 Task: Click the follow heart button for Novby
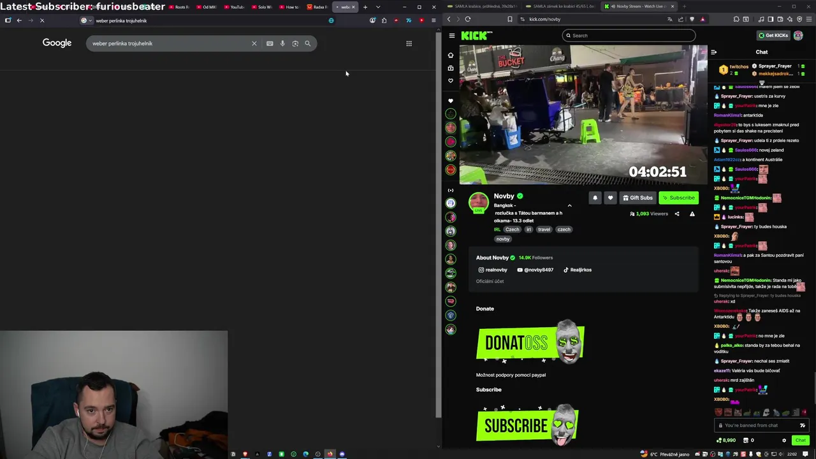tap(610, 198)
